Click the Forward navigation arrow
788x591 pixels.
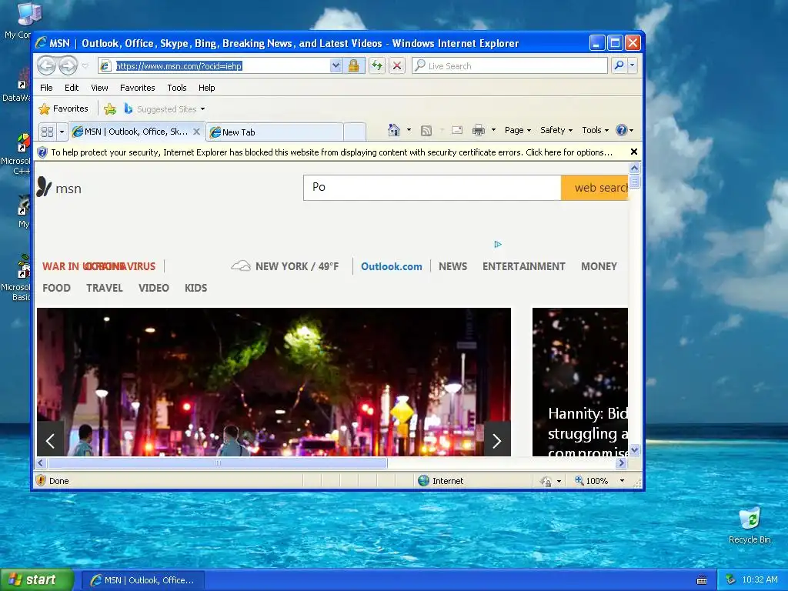(x=68, y=65)
